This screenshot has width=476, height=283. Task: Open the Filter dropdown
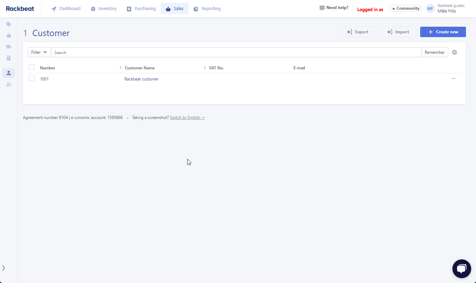tap(39, 52)
